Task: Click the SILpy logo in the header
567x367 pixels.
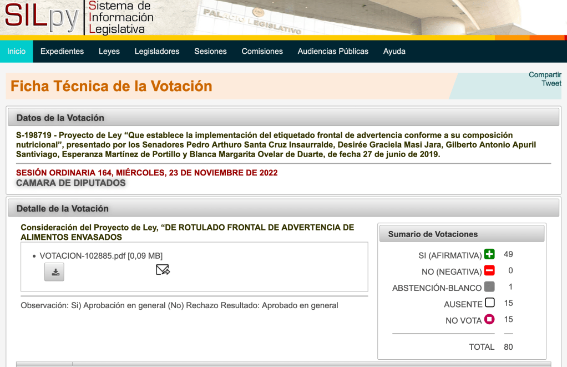Action: click(42, 18)
